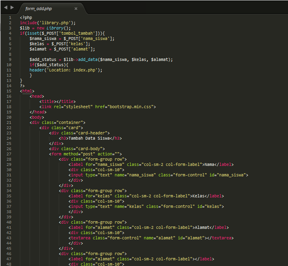Click line number 1 in gutter
288x266 pixels.
click(10, 18)
